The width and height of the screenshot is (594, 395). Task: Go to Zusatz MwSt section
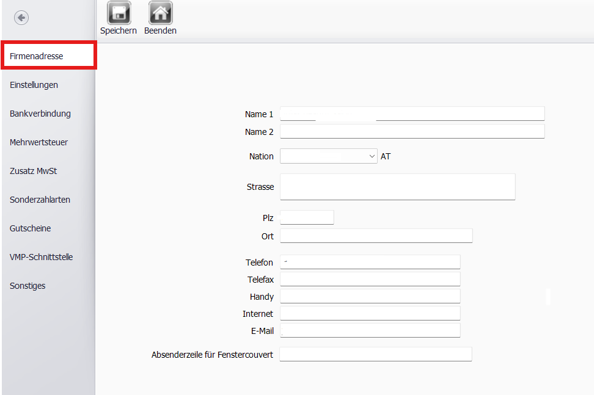click(x=34, y=171)
